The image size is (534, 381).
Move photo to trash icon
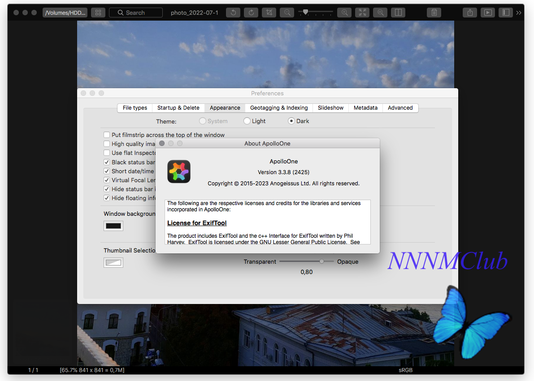[434, 13]
